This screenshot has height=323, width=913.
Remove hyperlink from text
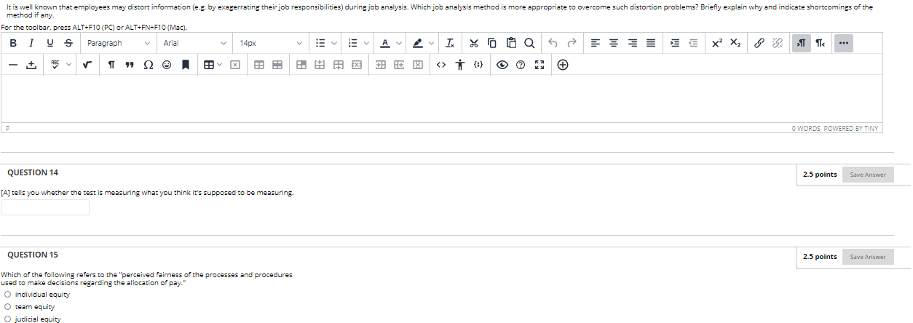pyautogui.click(x=778, y=43)
